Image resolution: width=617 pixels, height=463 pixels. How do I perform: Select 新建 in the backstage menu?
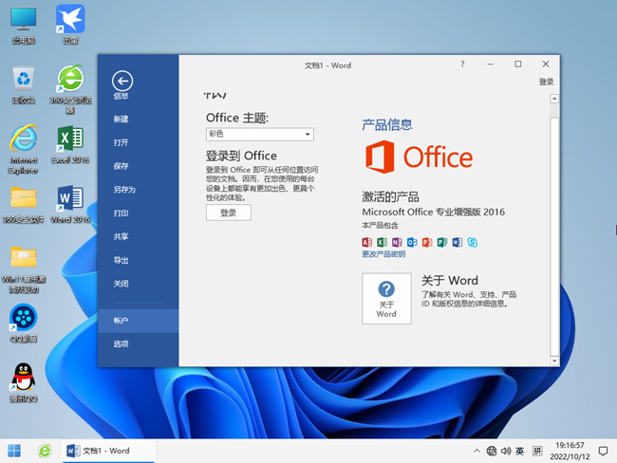(121, 119)
